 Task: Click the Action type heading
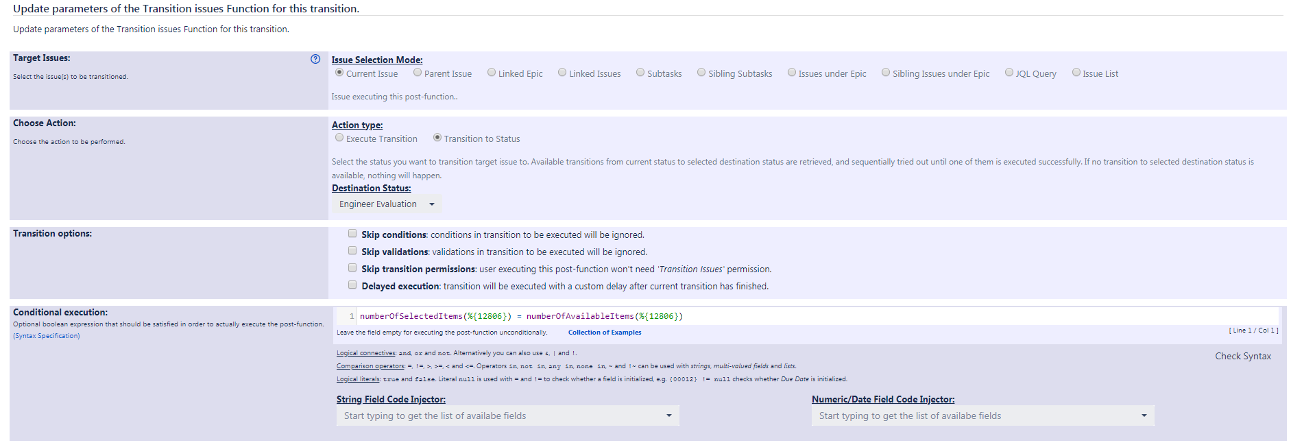[x=357, y=125]
